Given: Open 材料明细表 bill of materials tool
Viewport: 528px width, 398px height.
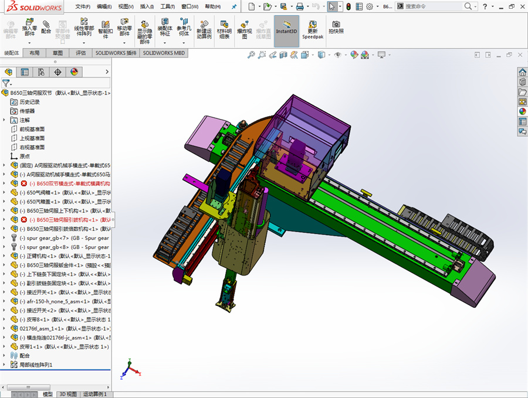Looking at the screenshot, I should [224, 29].
